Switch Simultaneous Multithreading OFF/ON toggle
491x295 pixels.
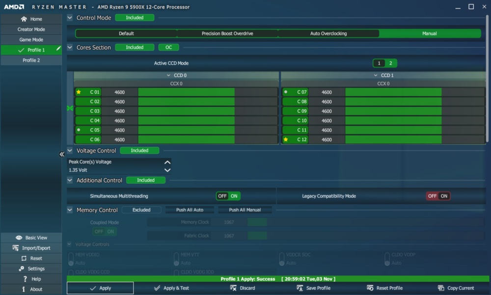(x=228, y=196)
